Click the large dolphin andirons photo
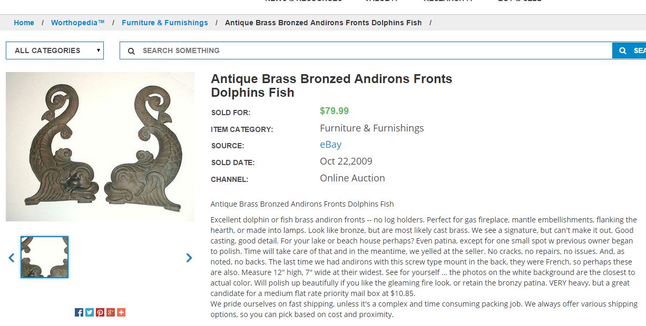This screenshot has width=646, height=326. [x=100, y=147]
